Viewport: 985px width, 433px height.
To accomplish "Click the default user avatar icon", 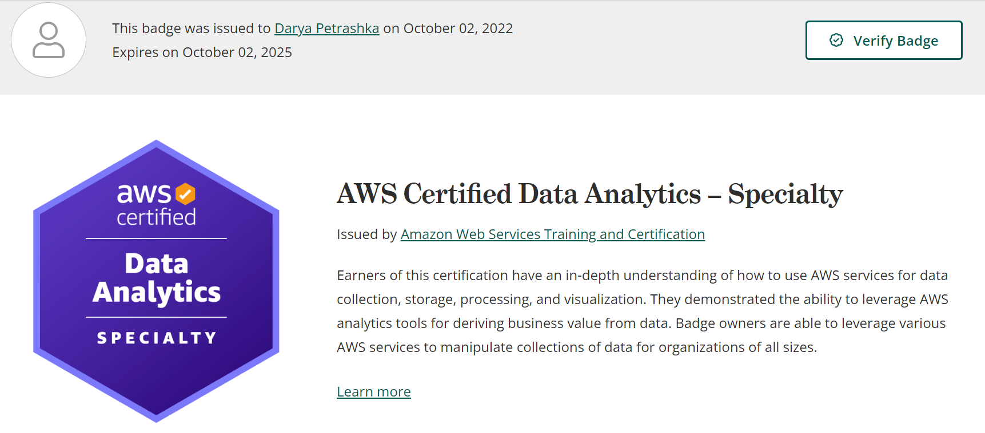I will coord(49,40).
